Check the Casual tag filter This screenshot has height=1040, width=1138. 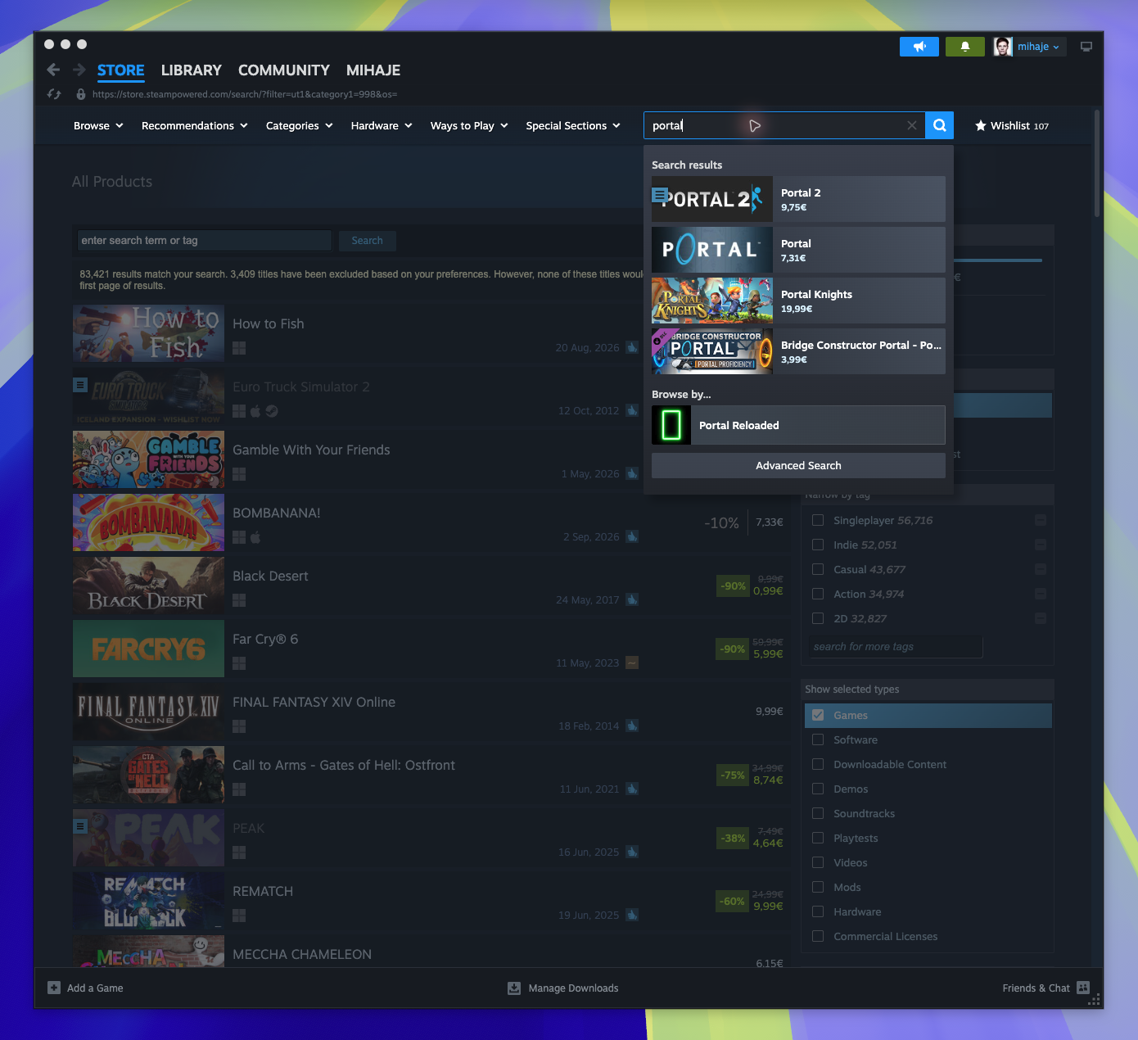pyautogui.click(x=817, y=569)
